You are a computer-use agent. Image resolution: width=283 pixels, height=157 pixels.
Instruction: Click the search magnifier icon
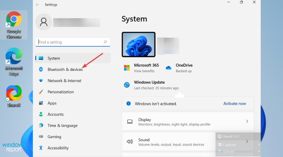[x=105, y=42]
